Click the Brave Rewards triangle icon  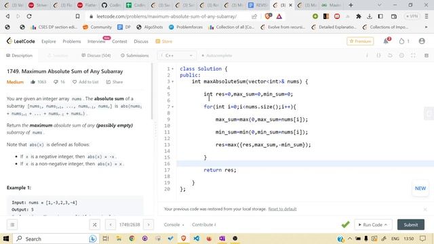[279, 16]
